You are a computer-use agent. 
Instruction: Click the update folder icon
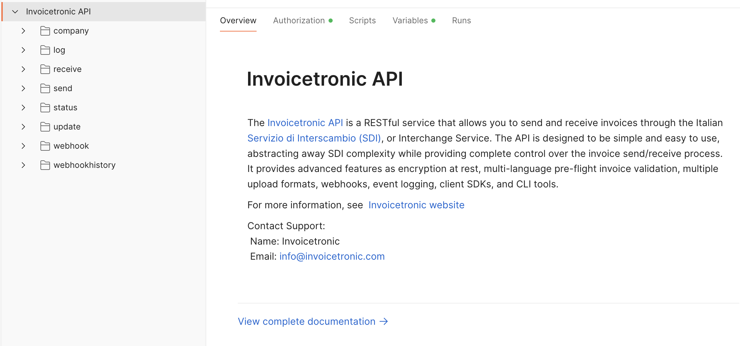45,127
